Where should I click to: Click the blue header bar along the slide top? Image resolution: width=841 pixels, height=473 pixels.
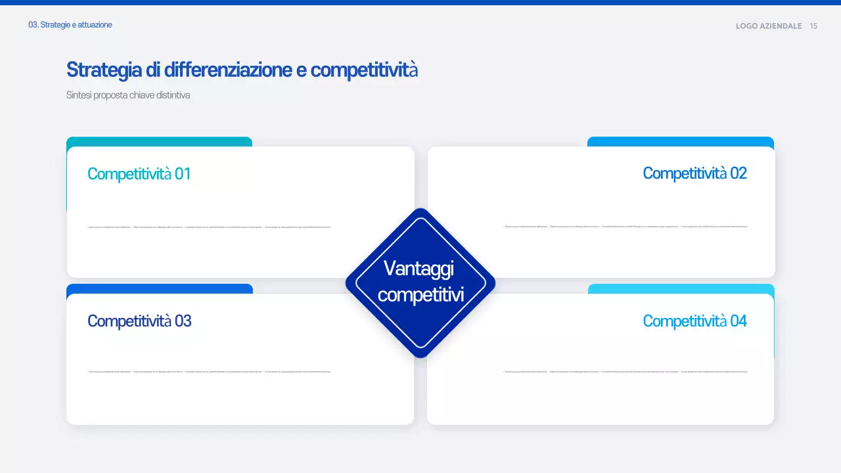pos(420,3)
